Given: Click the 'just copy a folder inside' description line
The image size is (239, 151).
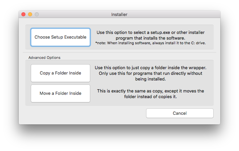Looking at the screenshot, I should point(152,68).
